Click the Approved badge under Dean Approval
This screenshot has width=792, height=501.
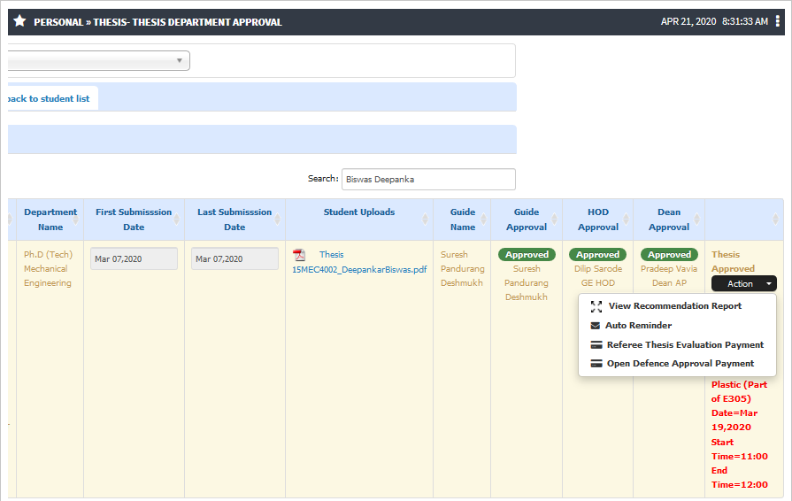[x=669, y=255]
